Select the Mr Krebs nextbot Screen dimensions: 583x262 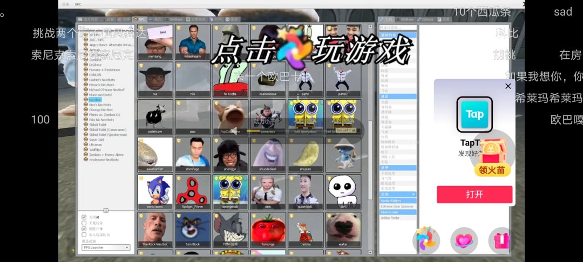[x=230, y=79]
